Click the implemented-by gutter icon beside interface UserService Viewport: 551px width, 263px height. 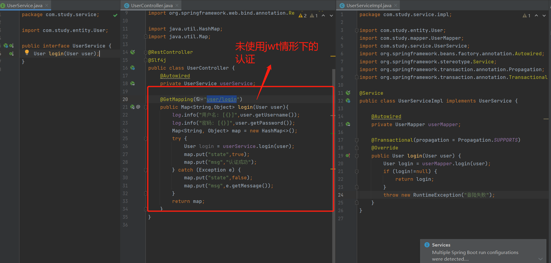coord(11,46)
